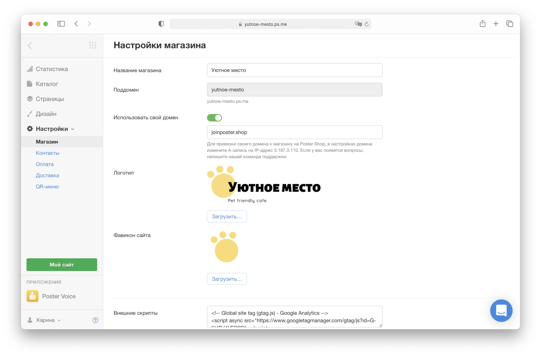This screenshot has width=541, height=357.
Task: Click the translate page icon in address bar
Action: (358, 24)
